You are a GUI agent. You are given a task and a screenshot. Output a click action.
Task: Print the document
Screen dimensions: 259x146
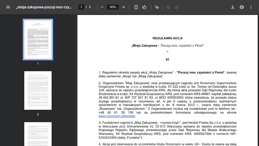pyautogui.click(x=242, y=7)
